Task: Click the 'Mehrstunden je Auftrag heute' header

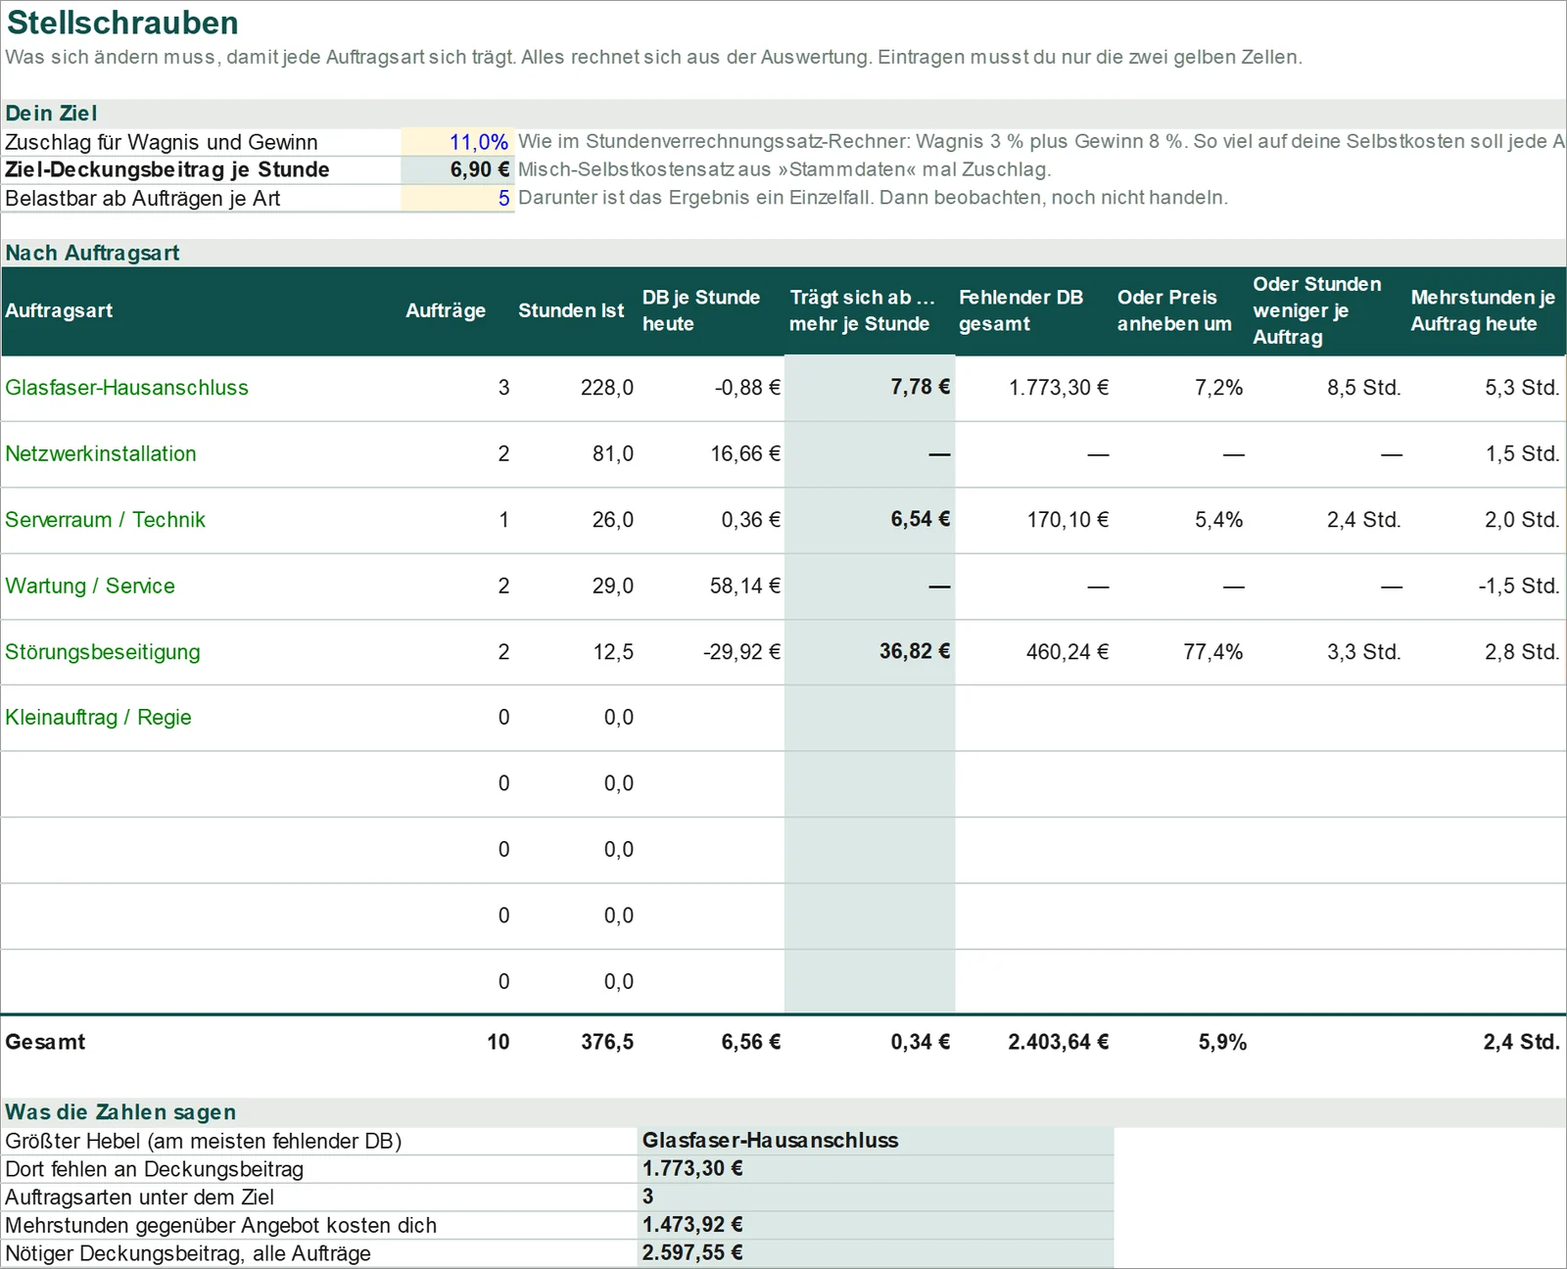Action: pyautogui.click(x=1483, y=310)
